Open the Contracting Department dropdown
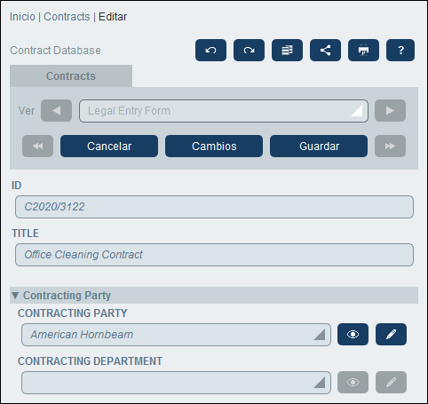428x404 pixels. click(x=176, y=383)
